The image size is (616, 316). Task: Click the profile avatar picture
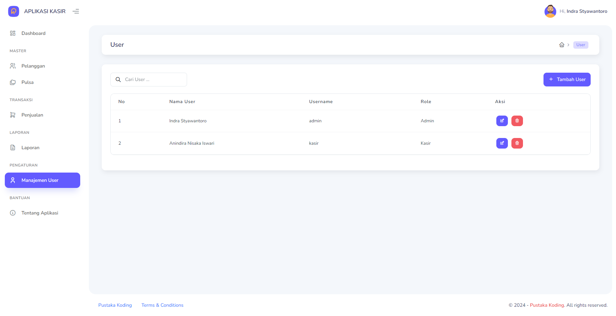(x=550, y=11)
